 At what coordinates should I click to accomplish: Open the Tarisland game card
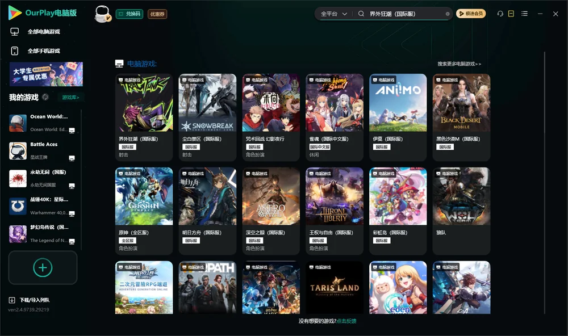pos(335,288)
